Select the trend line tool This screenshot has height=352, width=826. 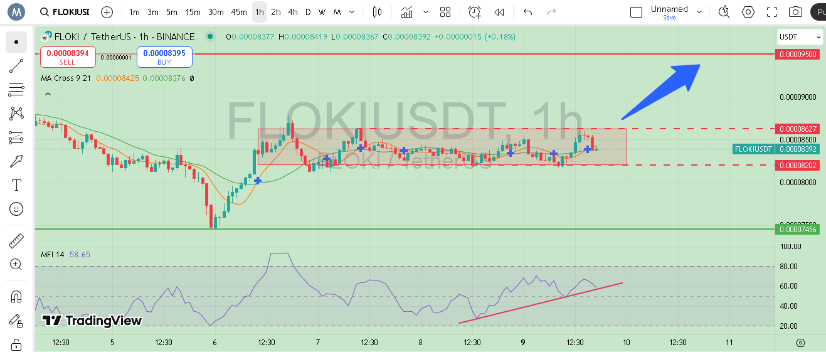coord(16,66)
